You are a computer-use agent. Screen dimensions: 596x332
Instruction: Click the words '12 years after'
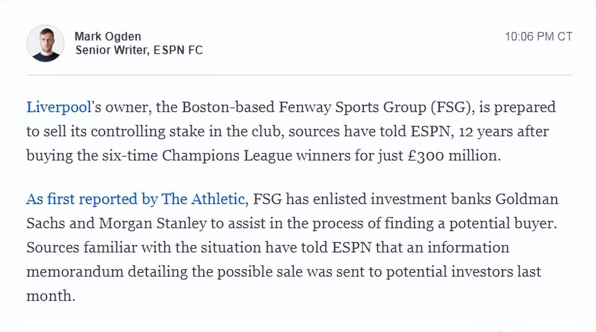pyautogui.click(x=504, y=132)
